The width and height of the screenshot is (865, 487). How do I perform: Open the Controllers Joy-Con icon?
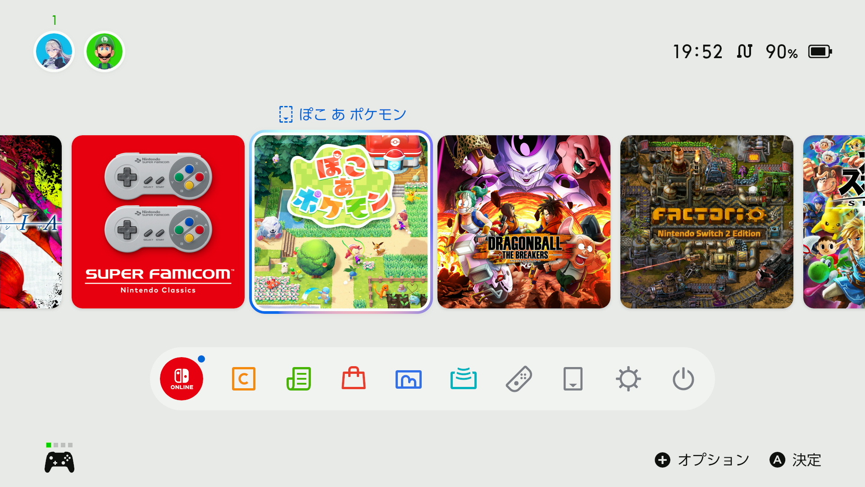click(x=519, y=379)
